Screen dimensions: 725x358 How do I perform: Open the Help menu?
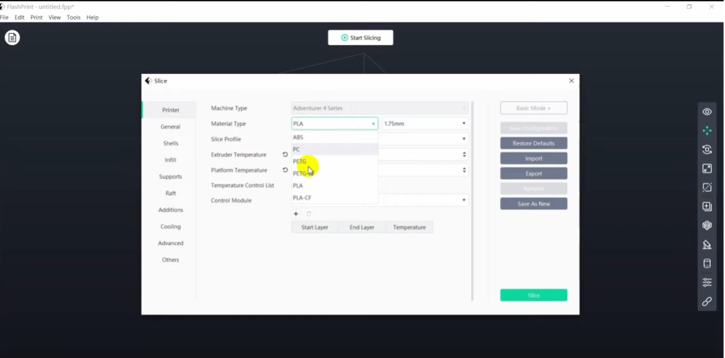[x=92, y=17]
